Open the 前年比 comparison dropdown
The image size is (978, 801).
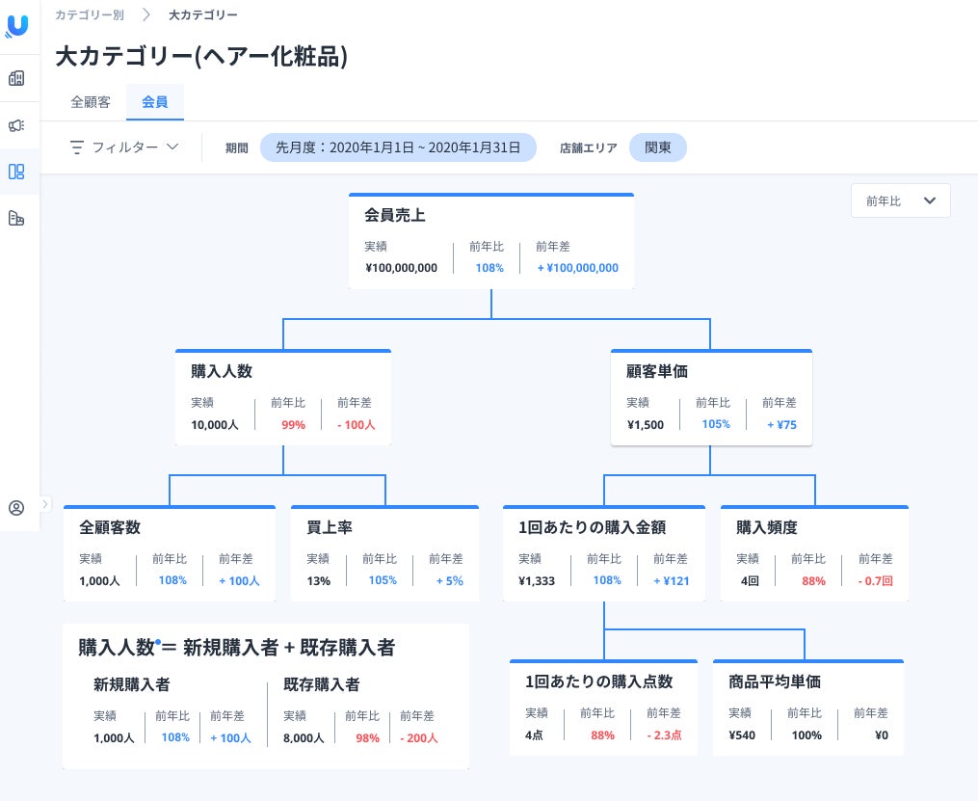(x=900, y=200)
